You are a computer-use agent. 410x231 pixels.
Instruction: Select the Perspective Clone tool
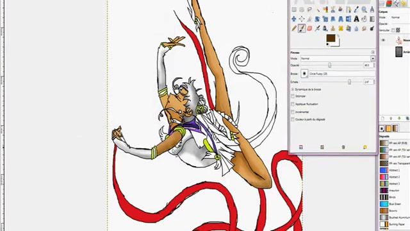pos(348,28)
